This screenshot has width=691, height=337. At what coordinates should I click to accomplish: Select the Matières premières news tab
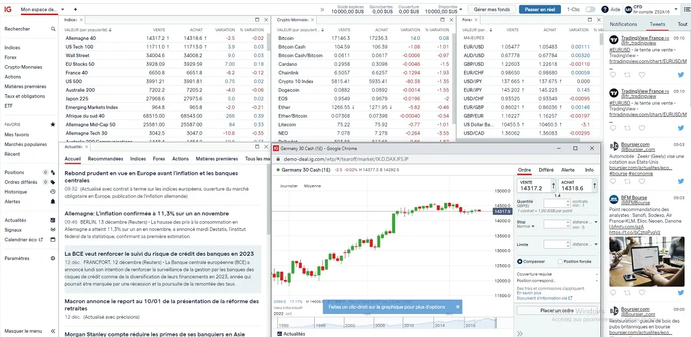point(217,159)
